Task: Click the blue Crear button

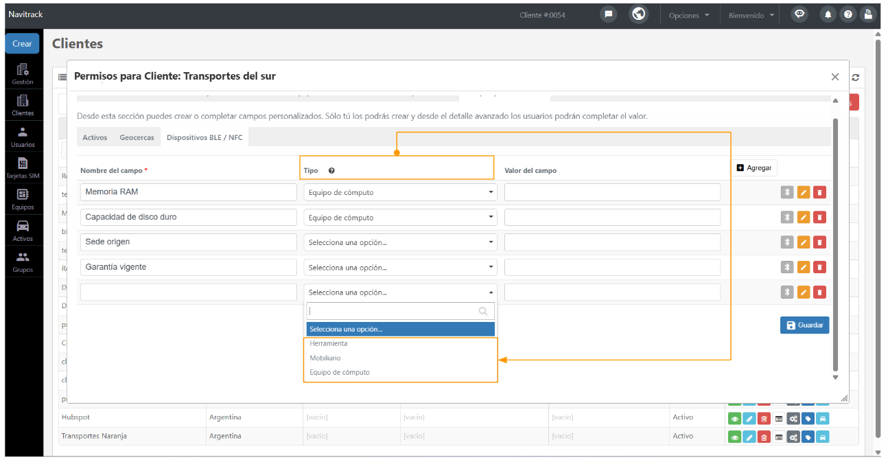Action: click(x=22, y=43)
